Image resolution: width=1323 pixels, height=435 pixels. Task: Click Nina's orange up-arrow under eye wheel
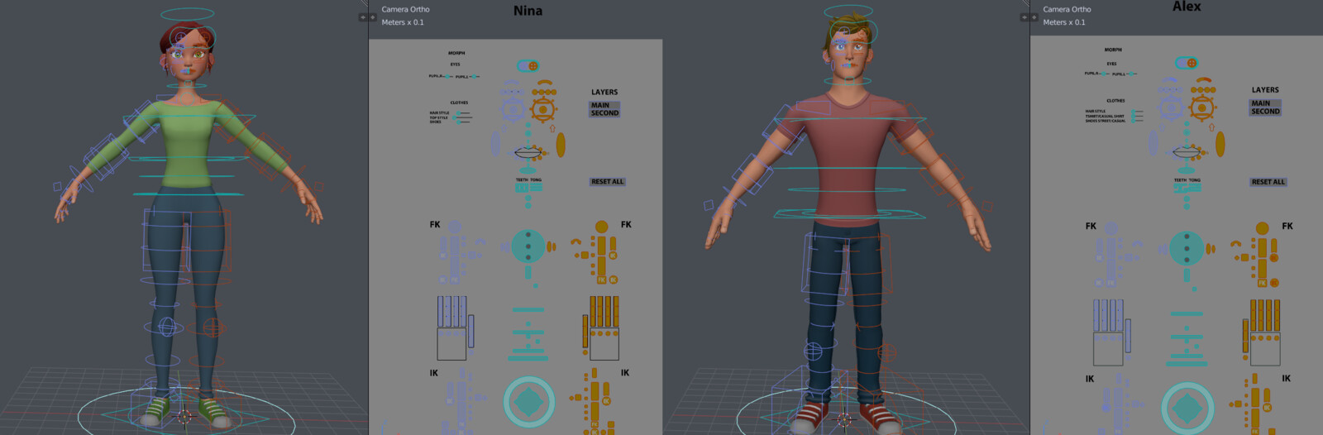[x=552, y=128]
